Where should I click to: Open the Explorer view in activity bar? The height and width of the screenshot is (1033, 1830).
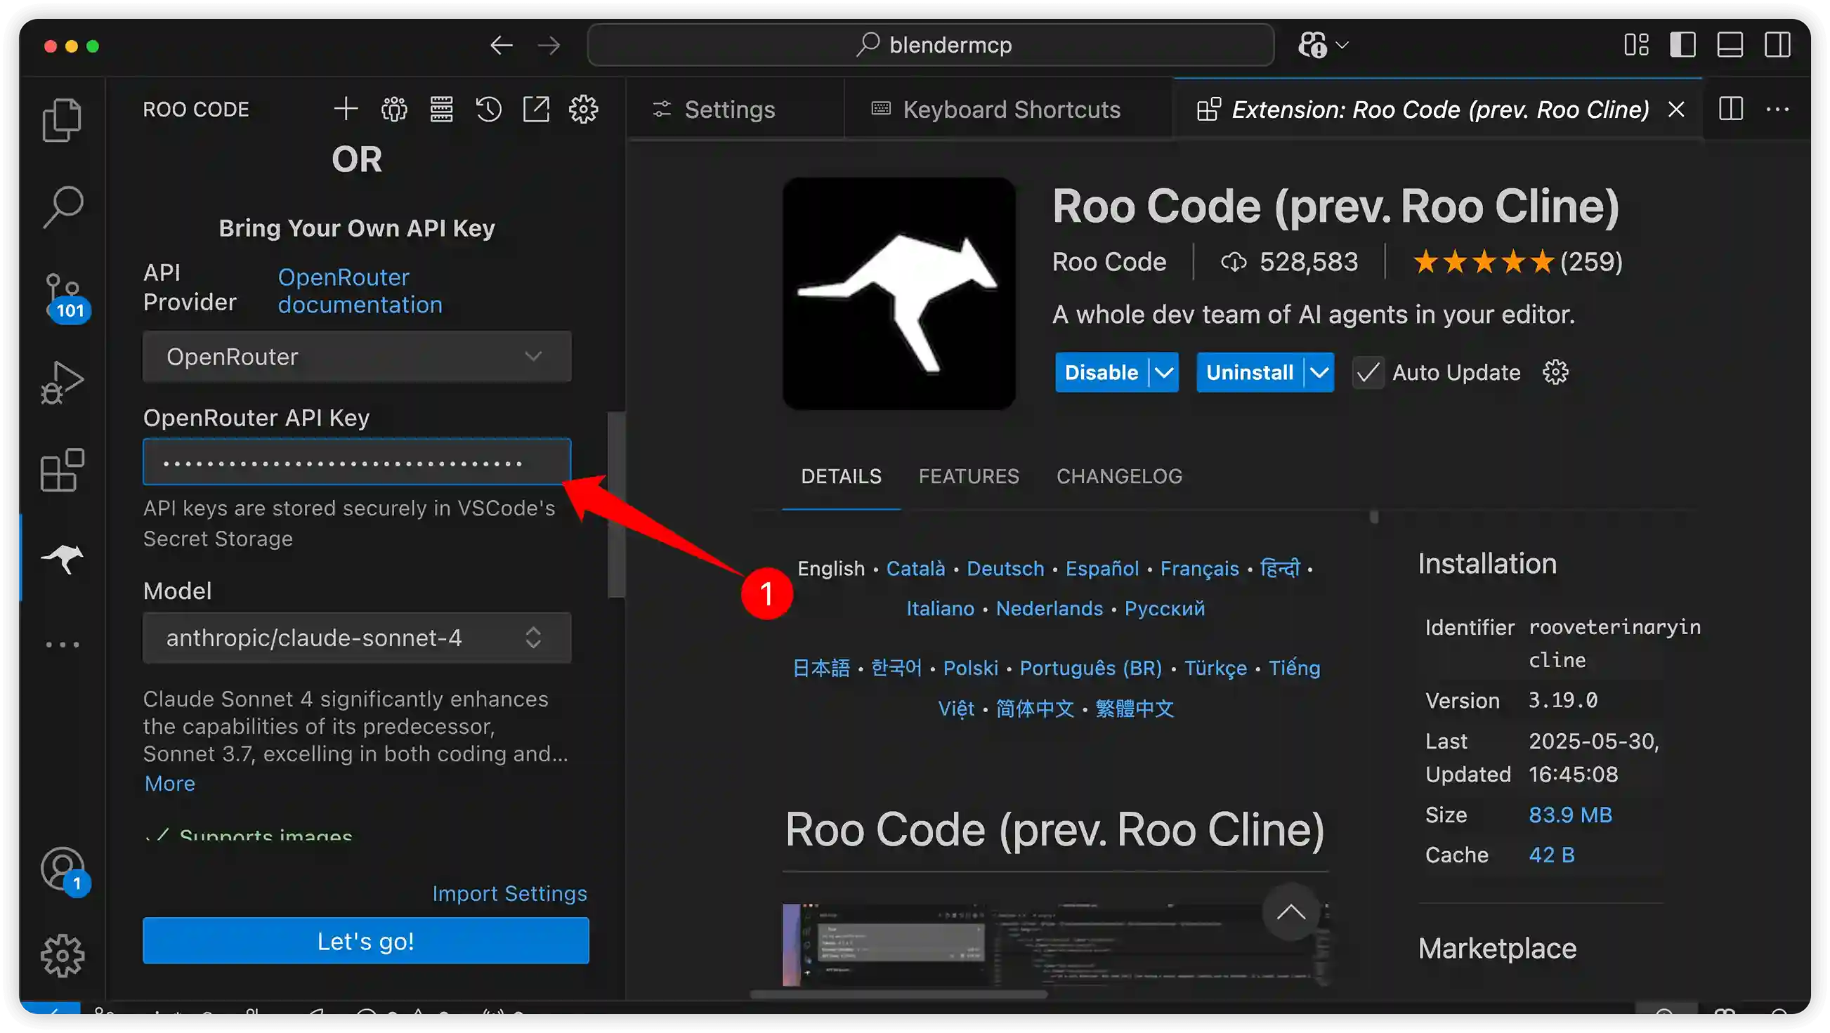point(63,119)
